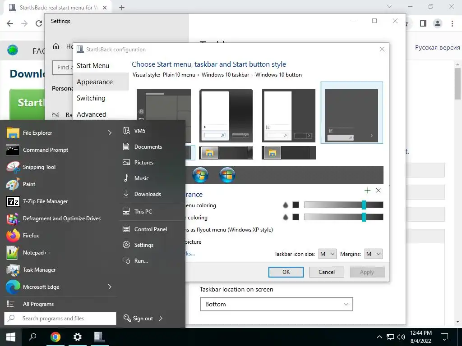
Task: Adjust the Start menu coloring slider
Action: 343,205
